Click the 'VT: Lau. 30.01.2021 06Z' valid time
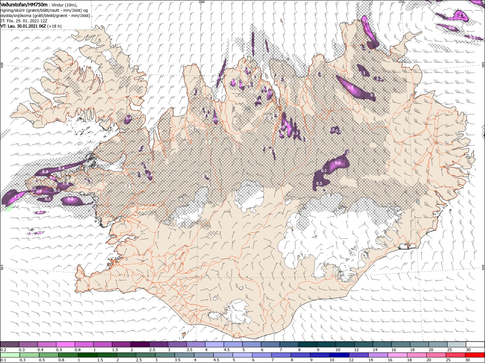 pos(24,26)
